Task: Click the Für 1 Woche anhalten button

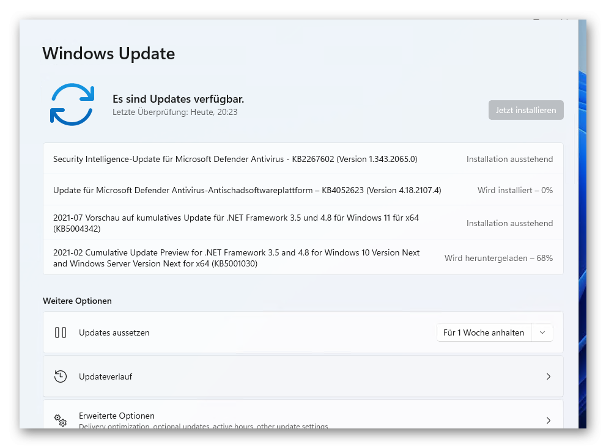Action: [484, 332]
